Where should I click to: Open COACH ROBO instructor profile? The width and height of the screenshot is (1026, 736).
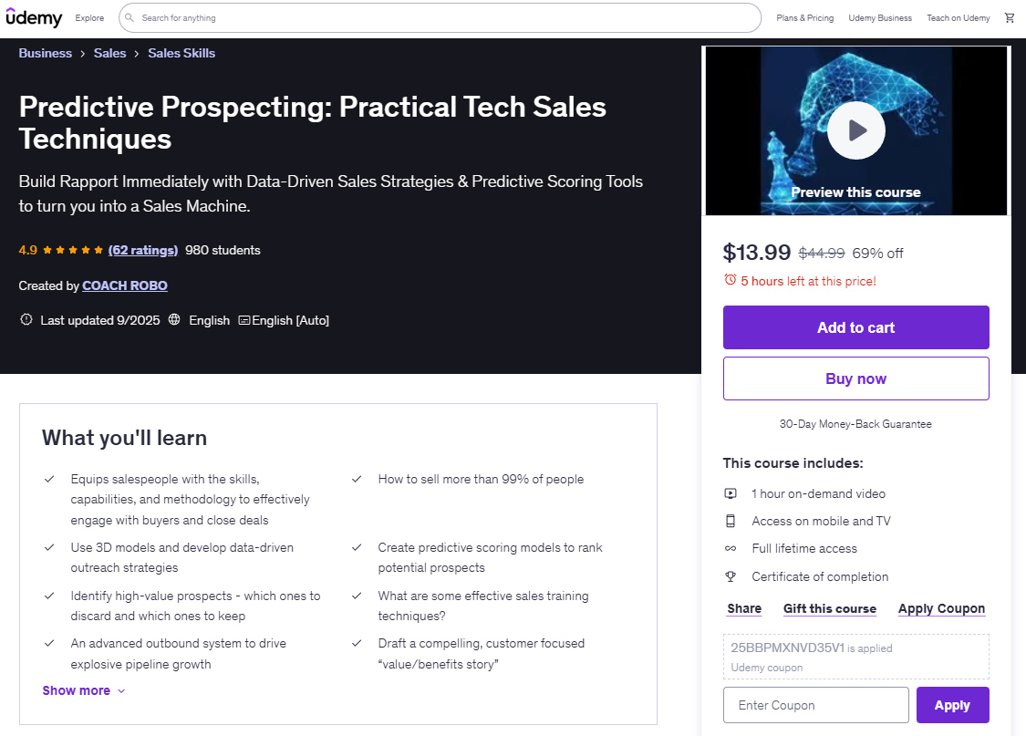pyautogui.click(x=125, y=285)
